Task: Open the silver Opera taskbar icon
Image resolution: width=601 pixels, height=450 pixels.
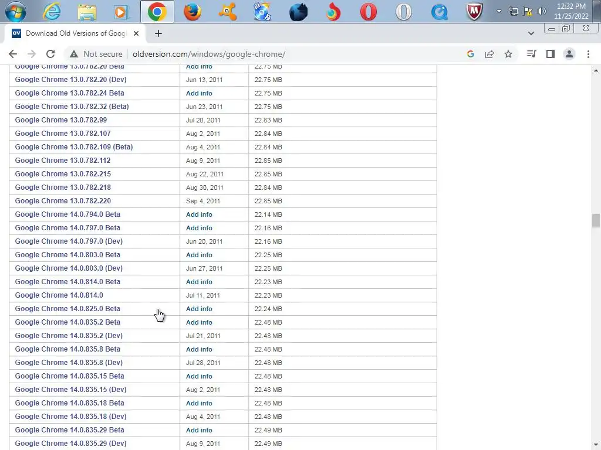Action: 404,12
